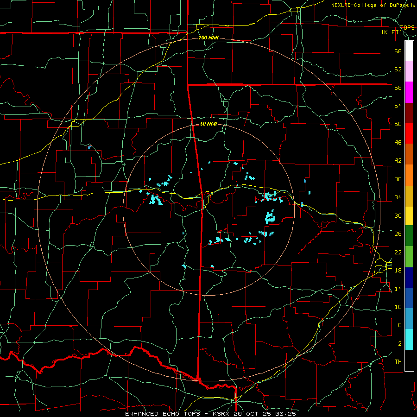Image resolution: width=417 pixels, height=417 pixels.
Task: Click legend value 22
Action: (x=398, y=252)
